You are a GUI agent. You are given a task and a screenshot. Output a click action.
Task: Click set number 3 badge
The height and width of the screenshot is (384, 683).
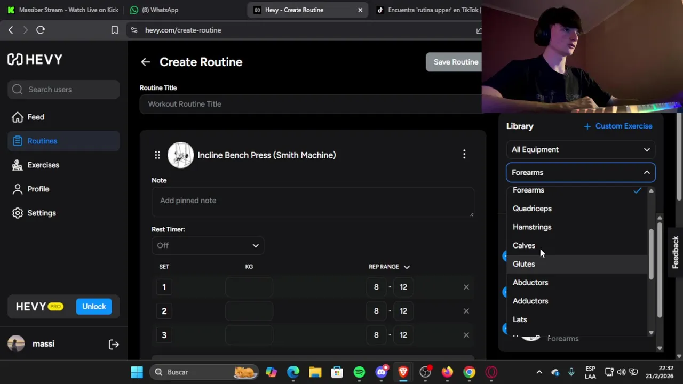(x=164, y=335)
